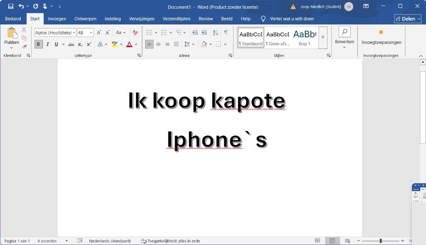Save the document with the floppy disk icon

10,6
